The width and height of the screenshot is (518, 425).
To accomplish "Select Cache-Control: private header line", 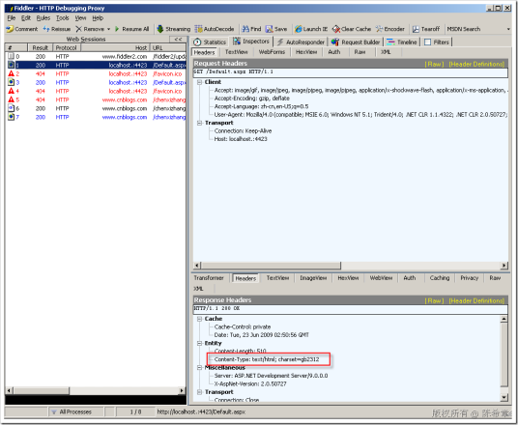I will pos(243,326).
